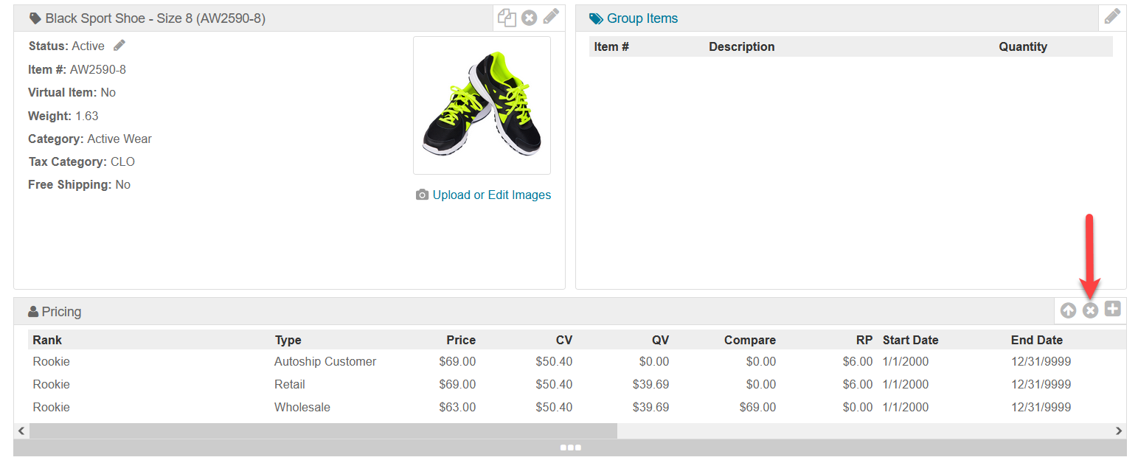Click the Pricing delete circle-X icon
Viewport: 1138px width, 460px height.
click(x=1090, y=310)
